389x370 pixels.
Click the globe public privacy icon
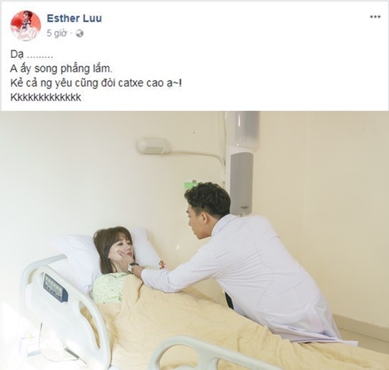point(80,33)
